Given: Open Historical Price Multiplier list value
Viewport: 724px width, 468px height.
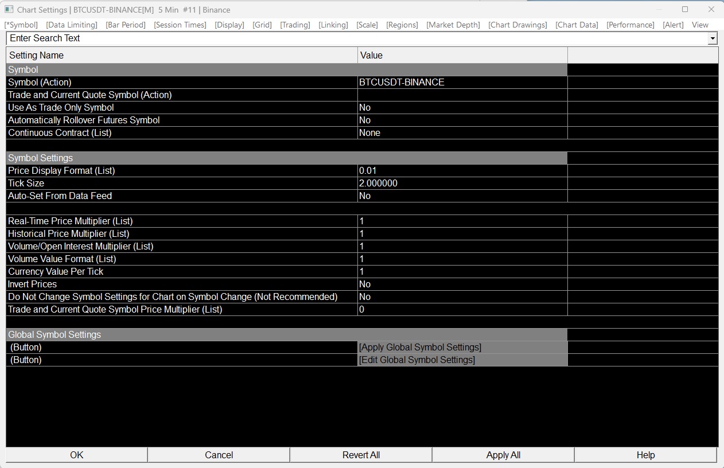Looking at the screenshot, I should tap(462, 234).
